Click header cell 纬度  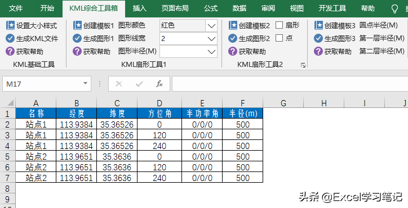coord(117,114)
